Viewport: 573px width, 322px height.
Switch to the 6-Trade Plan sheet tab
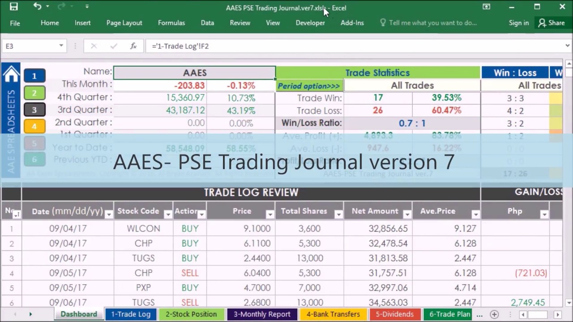pyautogui.click(x=449, y=314)
